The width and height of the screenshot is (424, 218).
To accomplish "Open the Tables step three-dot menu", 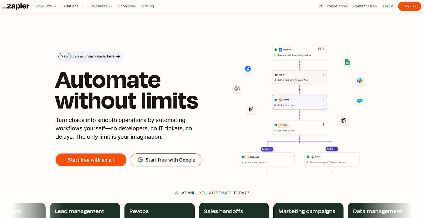I will click(323, 99).
